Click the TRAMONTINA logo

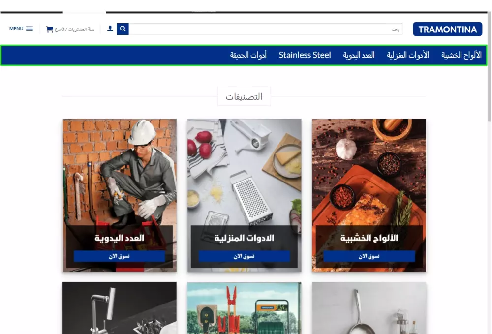coord(447,29)
